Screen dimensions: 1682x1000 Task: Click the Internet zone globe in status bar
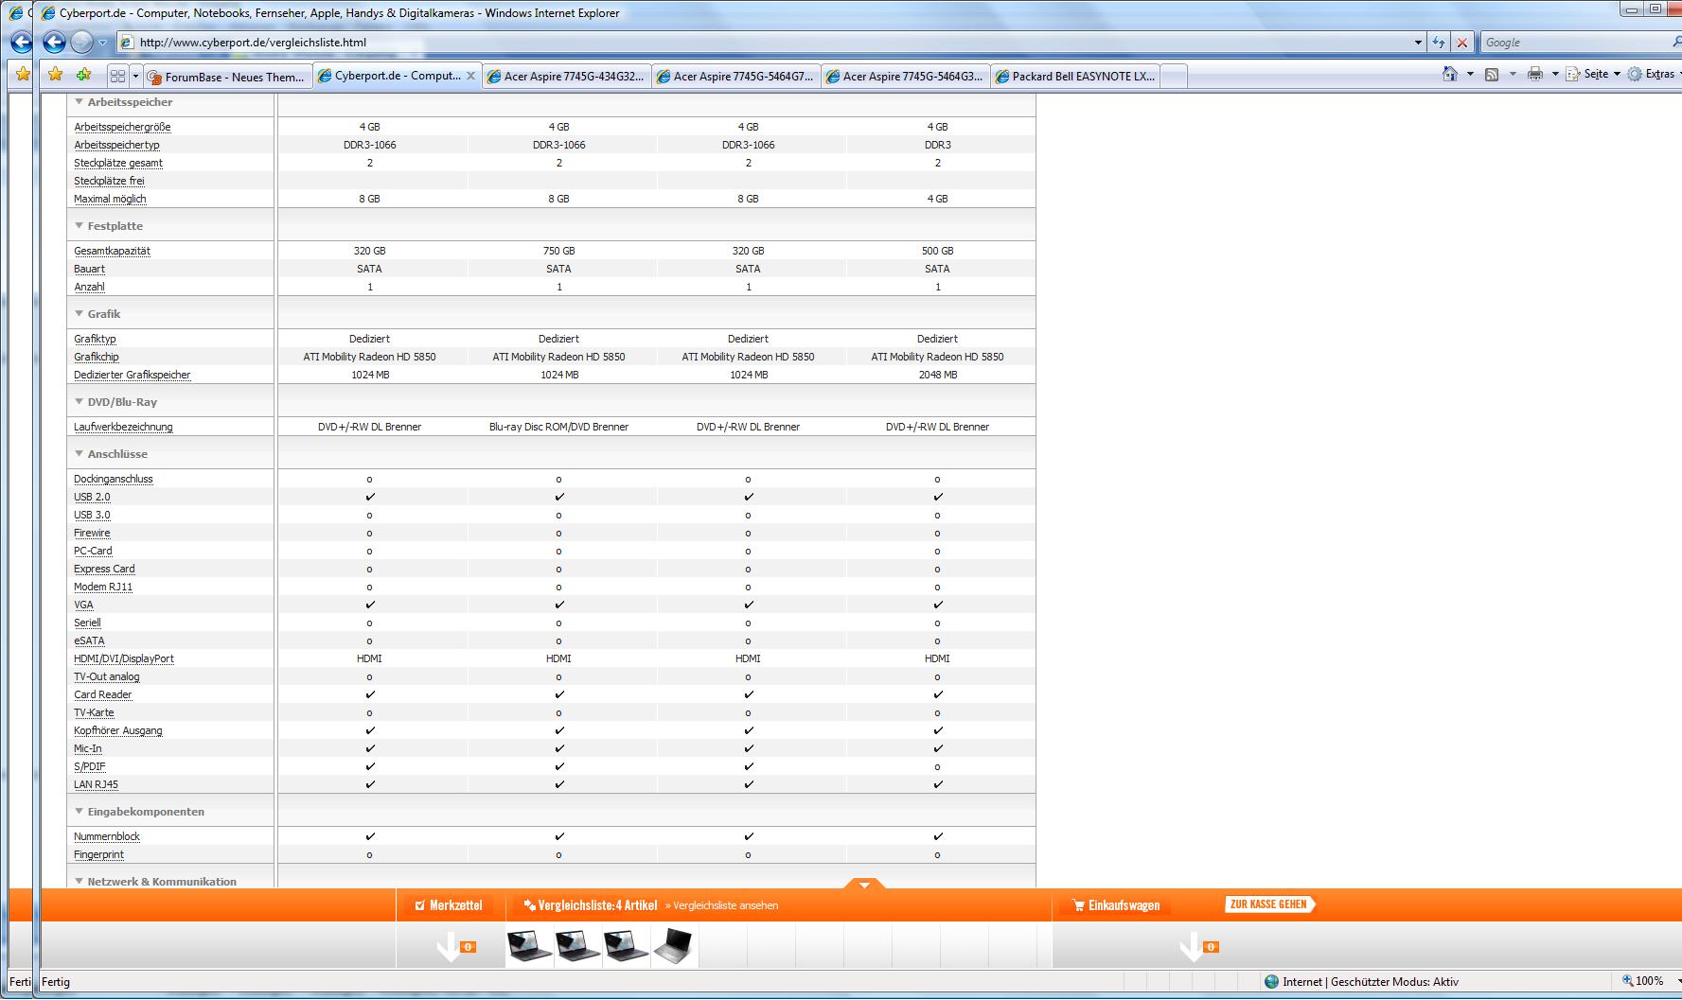click(x=1271, y=982)
